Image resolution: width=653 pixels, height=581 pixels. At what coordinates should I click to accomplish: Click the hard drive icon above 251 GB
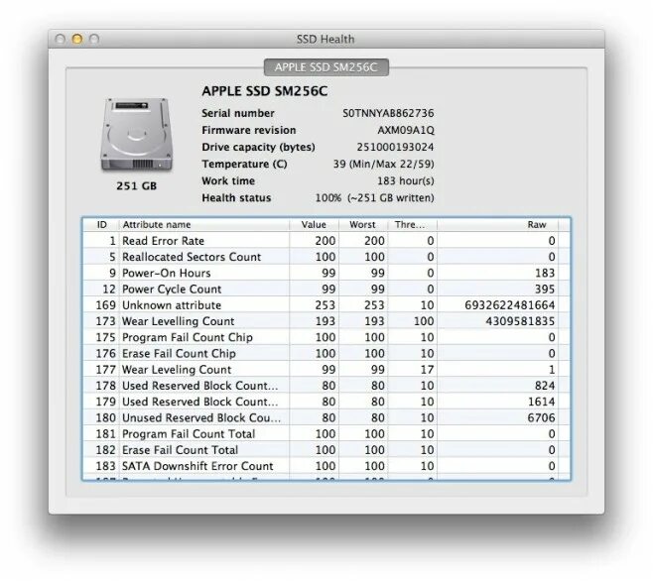tap(136, 135)
